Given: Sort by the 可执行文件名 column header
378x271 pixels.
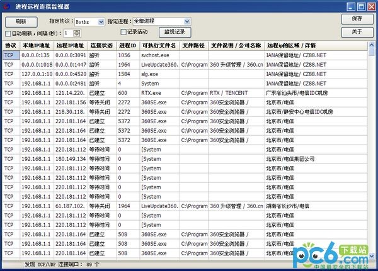Looking at the screenshot, I should [159, 45].
